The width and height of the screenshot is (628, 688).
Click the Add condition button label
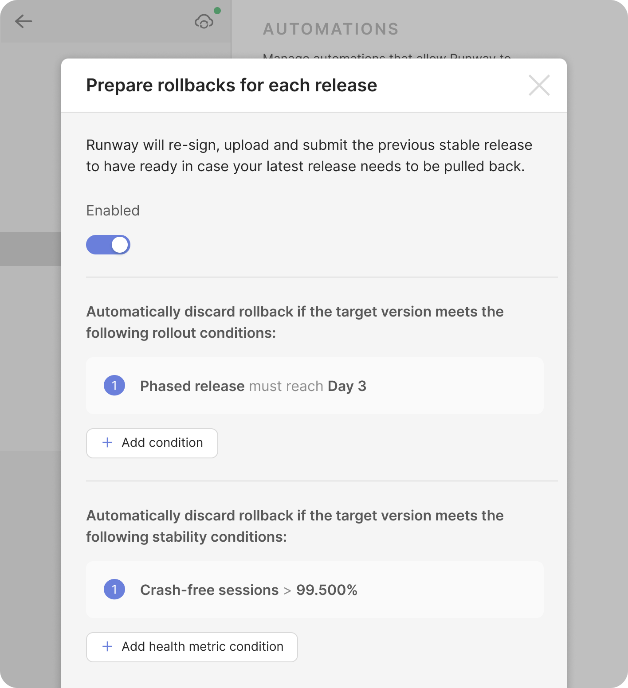(x=162, y=442)
